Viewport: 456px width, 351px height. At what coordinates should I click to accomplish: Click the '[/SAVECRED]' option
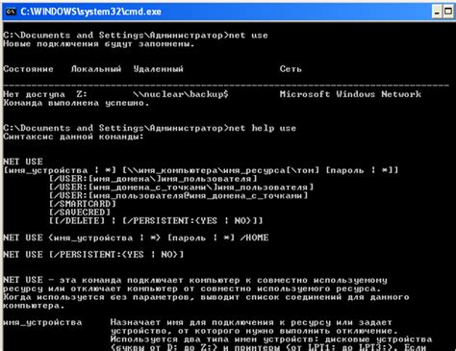point(80,213)
